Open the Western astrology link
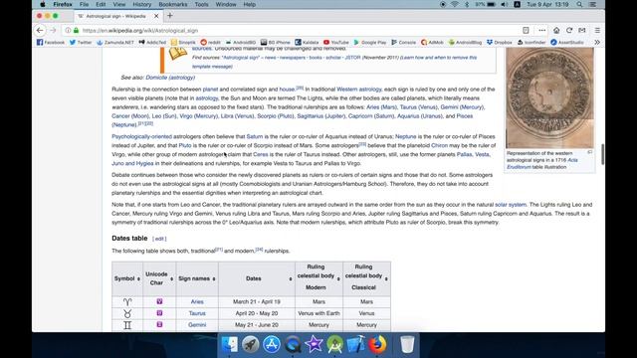This screenshot has width=637, height=358. click(x=359, y=89)
